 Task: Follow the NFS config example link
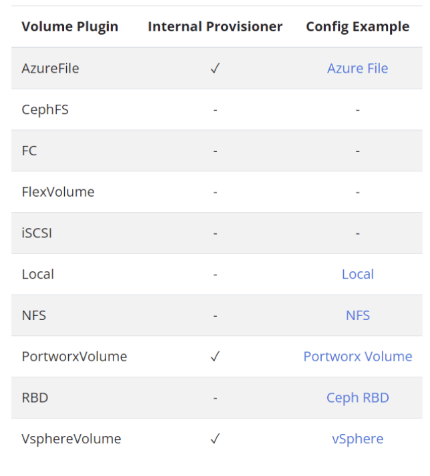357,315
